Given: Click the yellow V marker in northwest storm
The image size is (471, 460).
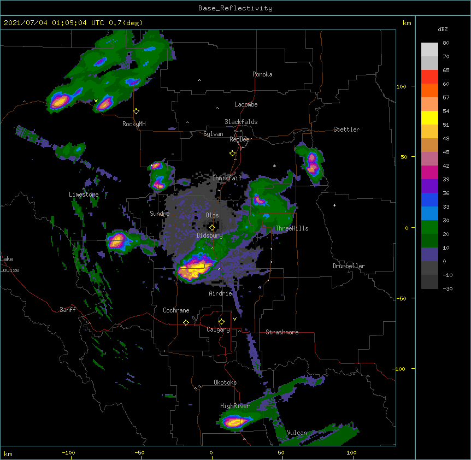Looking at the screenshot, I should point(96,101).
